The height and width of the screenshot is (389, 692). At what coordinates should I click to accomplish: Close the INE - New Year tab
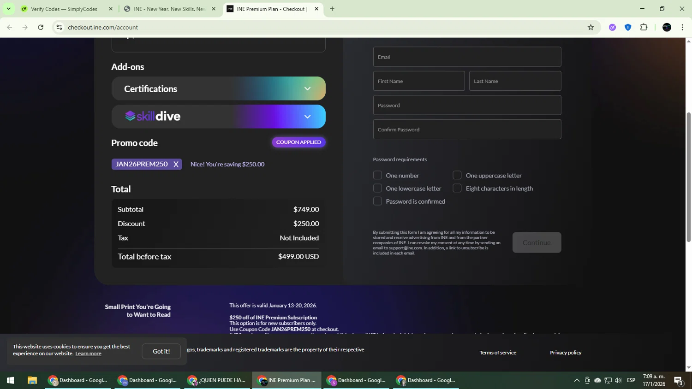tap(214, 9)
